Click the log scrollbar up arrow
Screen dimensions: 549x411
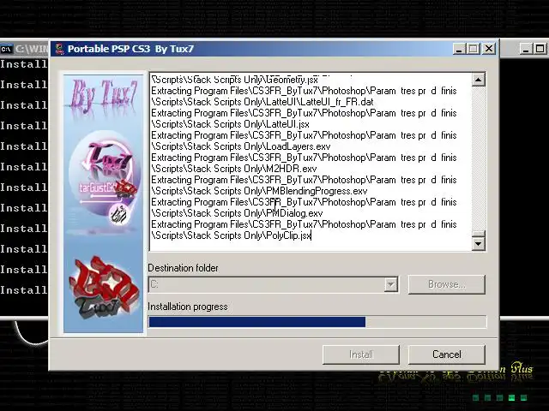point(479,80)
